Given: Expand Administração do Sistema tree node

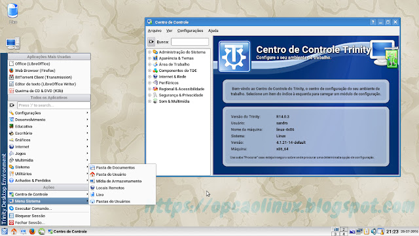Looking at the screenshot, I should coord(150,52).
